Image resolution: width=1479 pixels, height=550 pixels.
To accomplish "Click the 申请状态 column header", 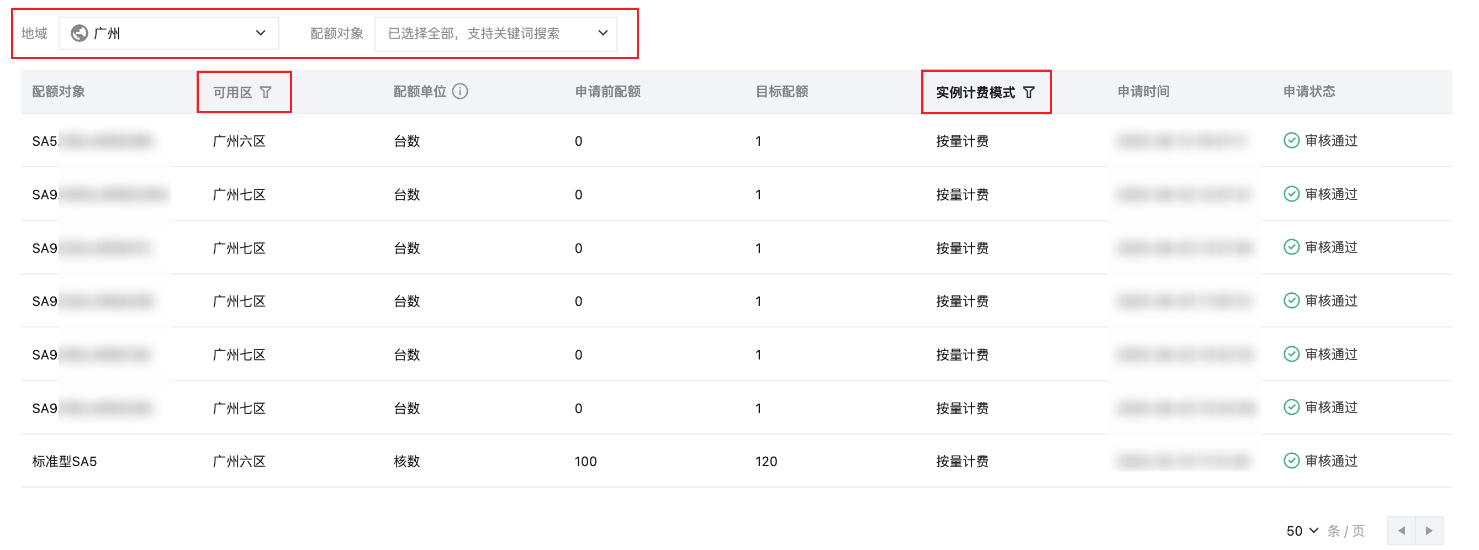I will click(1309, 92).
